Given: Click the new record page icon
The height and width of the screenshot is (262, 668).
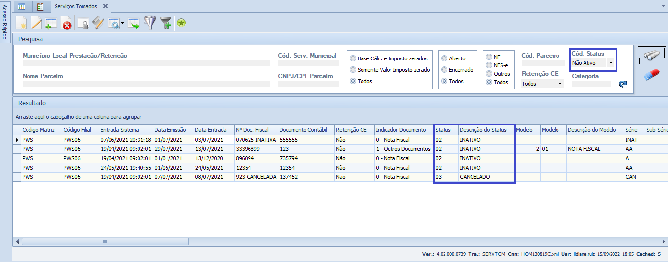Looking at the screenshot, I should [x=21, y=23].
